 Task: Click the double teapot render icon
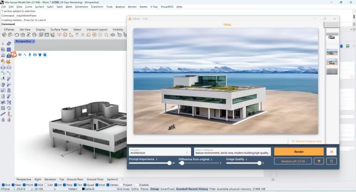23,35
